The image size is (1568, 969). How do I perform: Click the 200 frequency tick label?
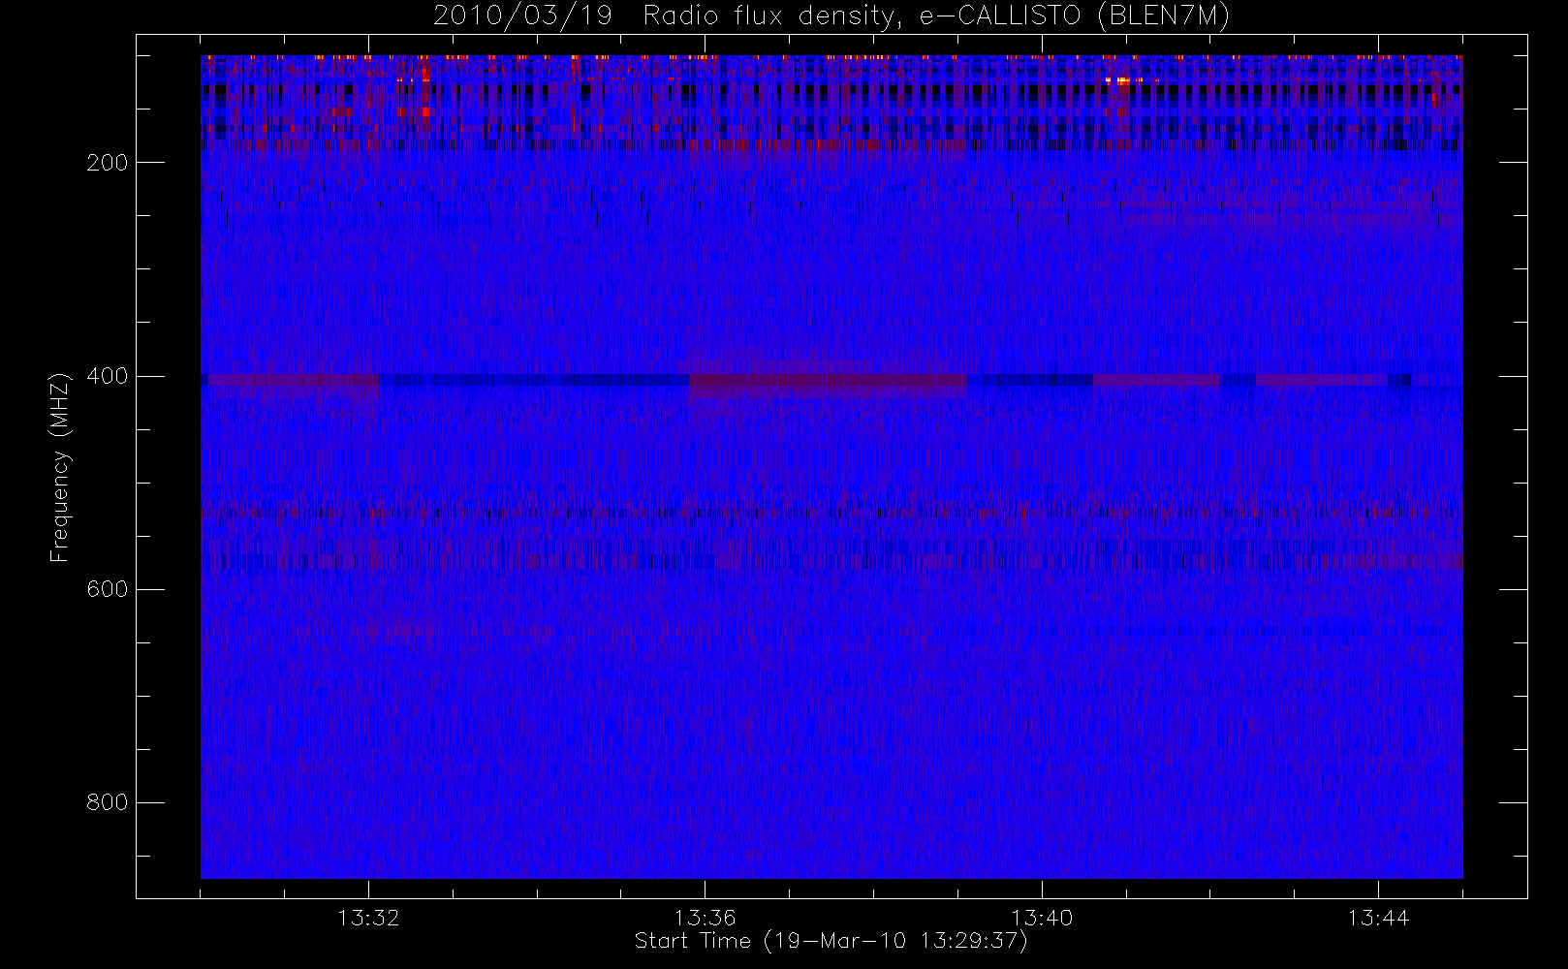pyautogui.click(x=107, y=163)
